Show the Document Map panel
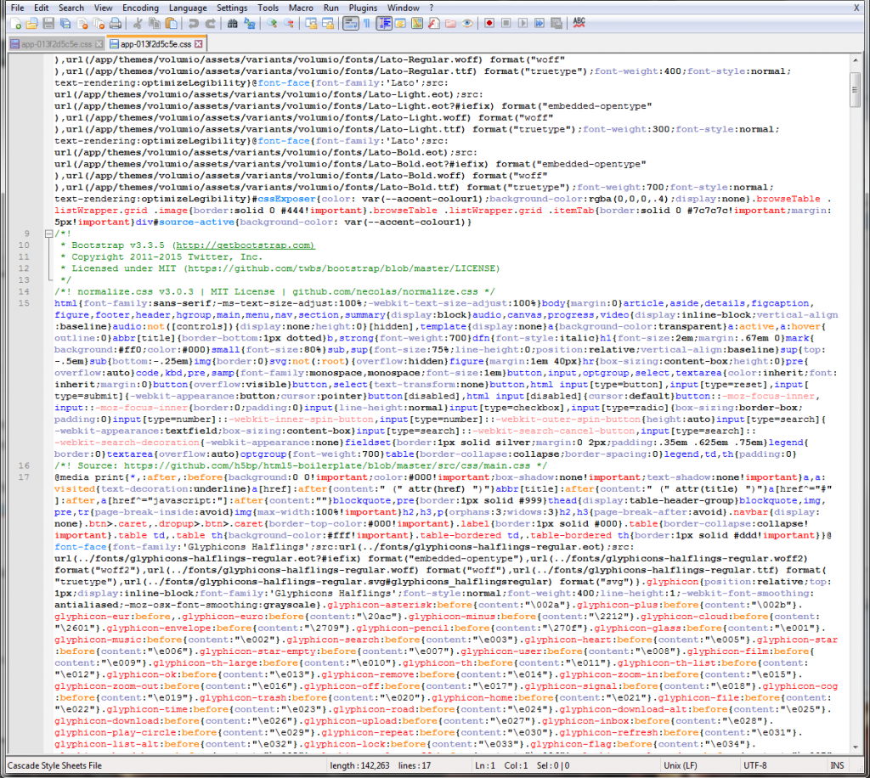The image size is (870, 778). (417, 23)
